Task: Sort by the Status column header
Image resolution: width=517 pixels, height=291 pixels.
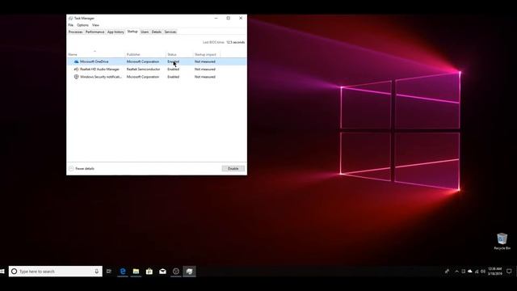Action: [x=179, y=54]
